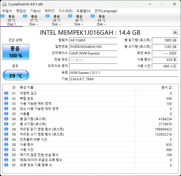Select the 컨트롤러 바쁜 시간 row text
Viewport: 181px width, 176px height.
(34, 139)
